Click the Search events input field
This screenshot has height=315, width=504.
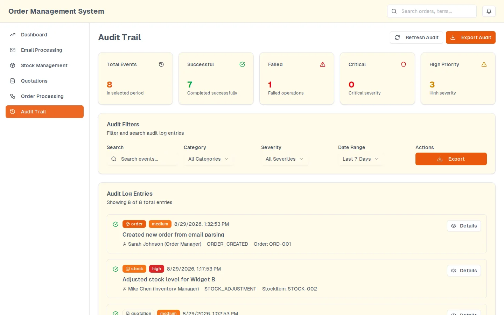(x=142, y=159)
